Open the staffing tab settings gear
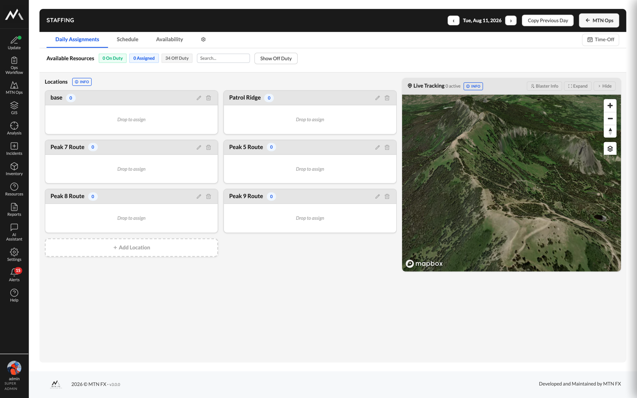 point(203,39)
